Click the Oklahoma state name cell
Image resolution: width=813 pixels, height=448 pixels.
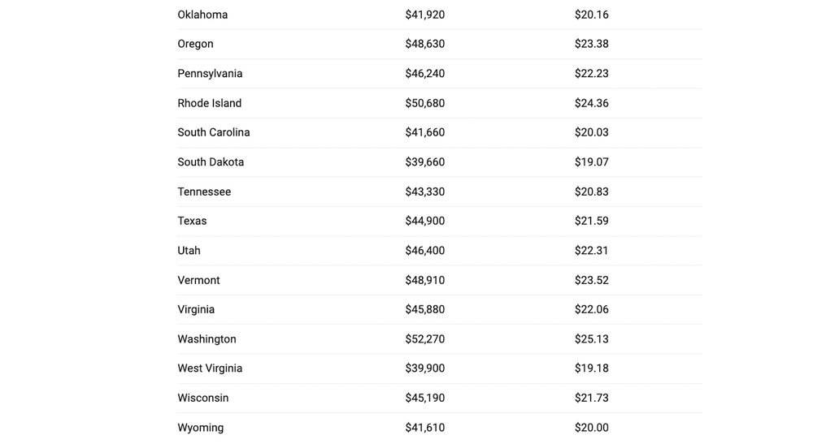202,15
